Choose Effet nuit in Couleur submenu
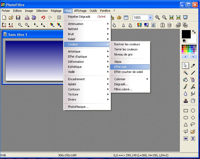 [130, 67]
